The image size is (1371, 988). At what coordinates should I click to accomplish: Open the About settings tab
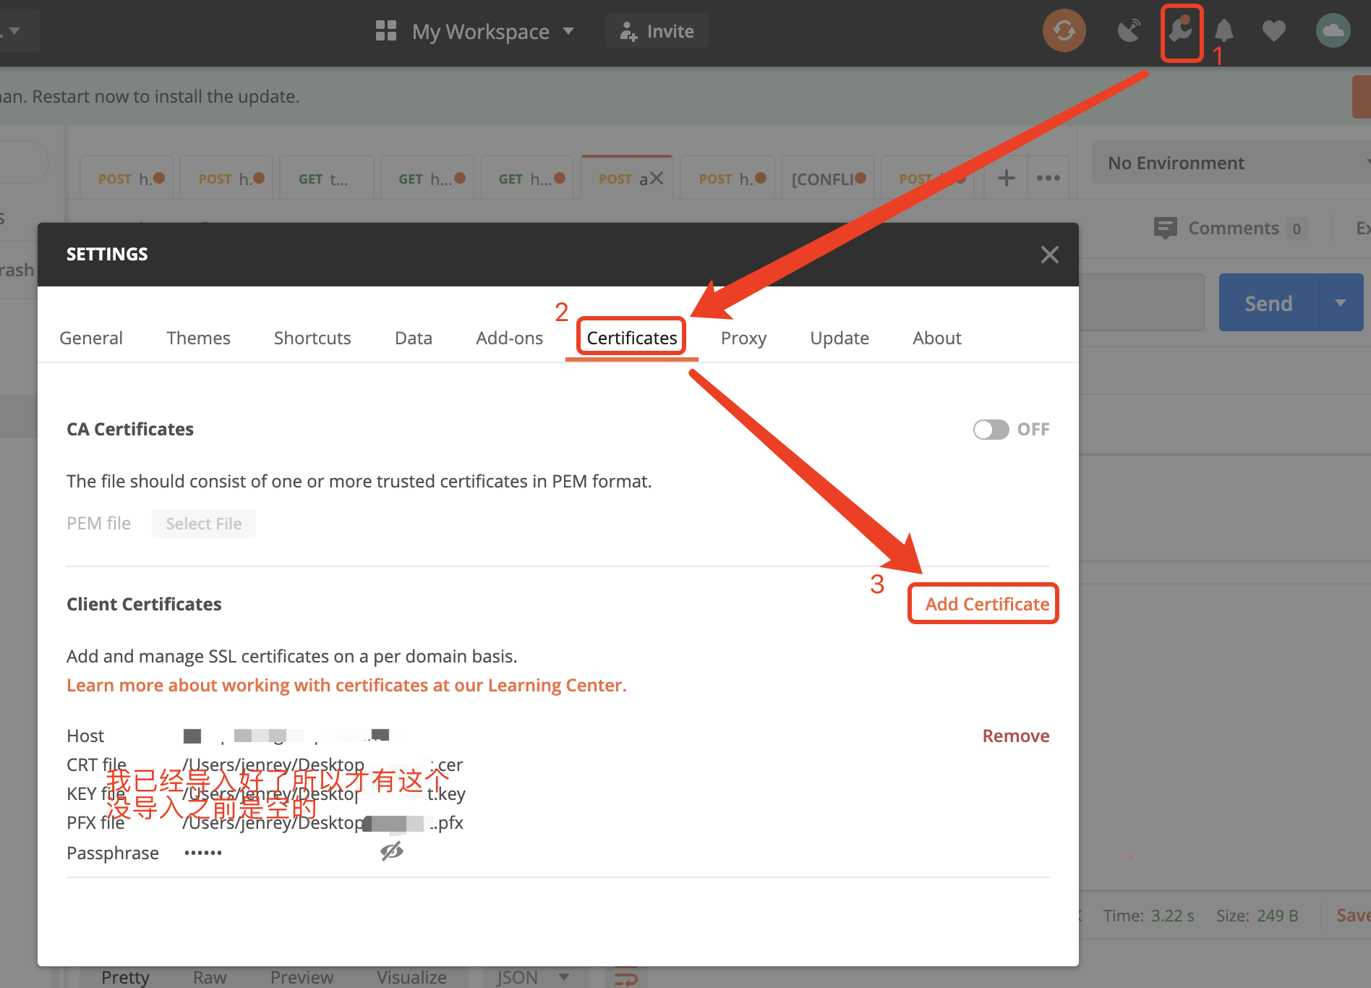(x=937, y=338)
